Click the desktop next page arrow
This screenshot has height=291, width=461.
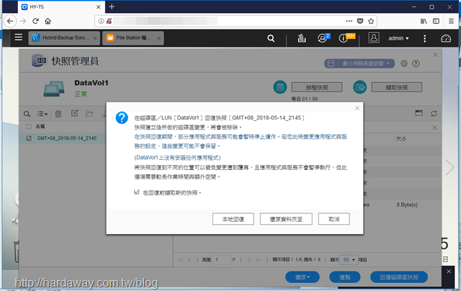click(449, 168)
